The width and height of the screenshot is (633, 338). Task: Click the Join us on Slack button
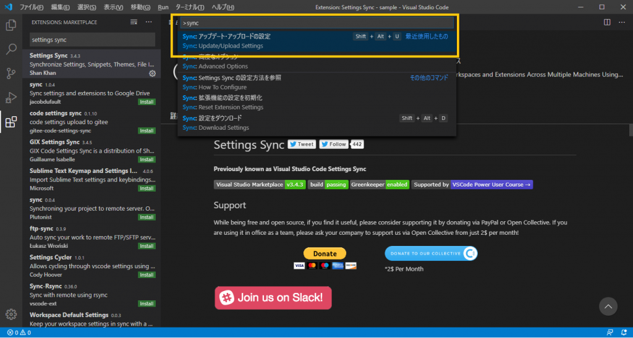pyautogui.click(x=273, y=298)
